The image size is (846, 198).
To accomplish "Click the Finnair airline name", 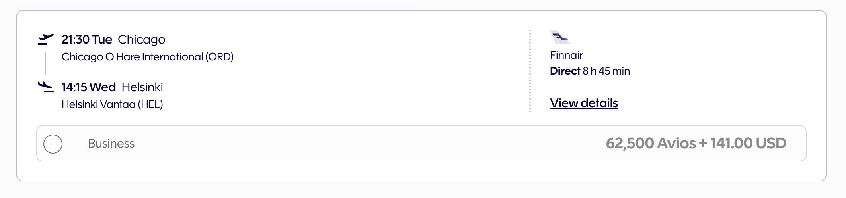I will tap(566, 55).
